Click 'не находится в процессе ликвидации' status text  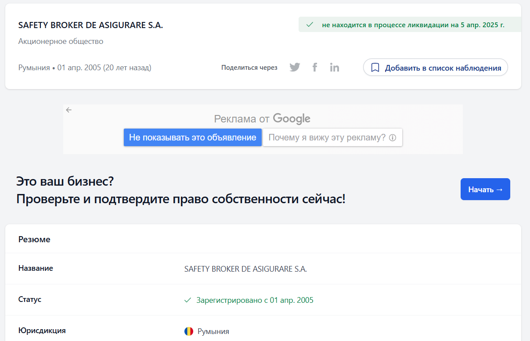tap(413, 25)
